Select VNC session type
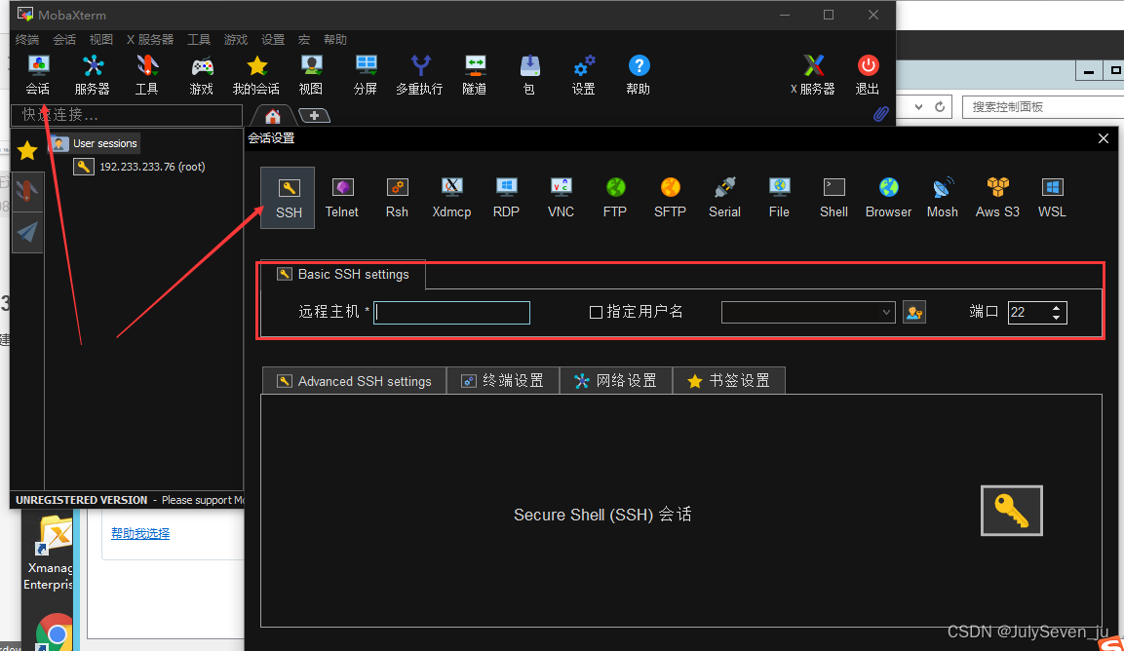Screen dimensions: 1124x651 tap(561, 198)
